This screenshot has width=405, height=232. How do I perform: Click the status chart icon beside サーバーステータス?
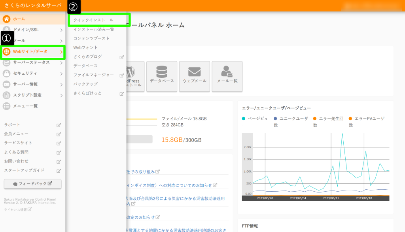(6, 62)
